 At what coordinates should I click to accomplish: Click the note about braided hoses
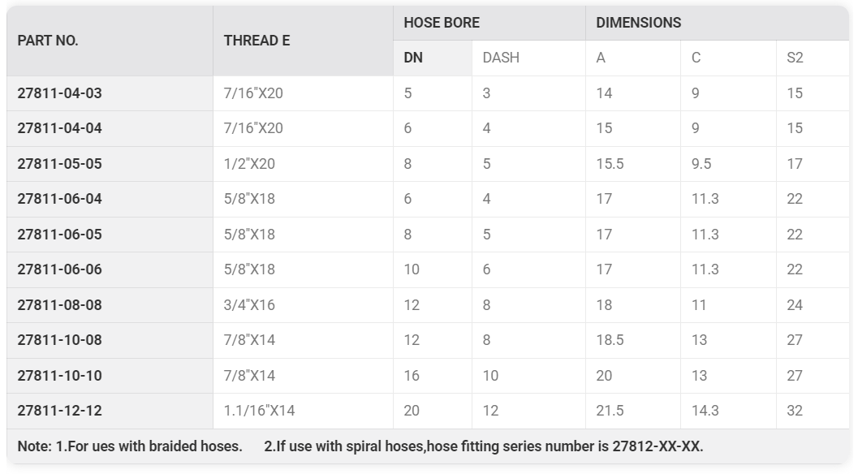pos(130,446)
